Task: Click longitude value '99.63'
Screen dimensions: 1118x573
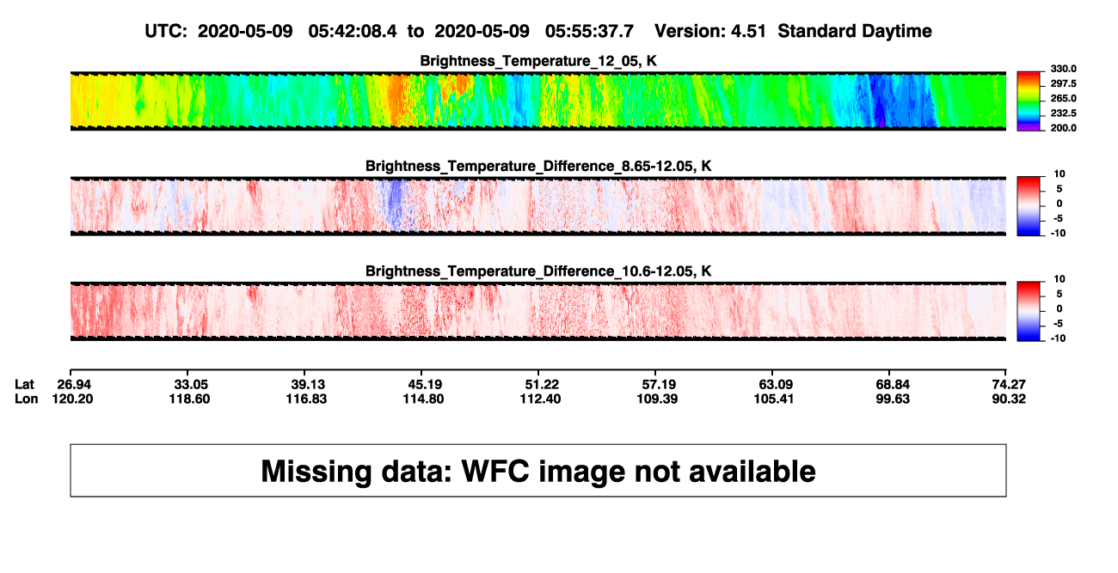Action: (x=891, y=399)
